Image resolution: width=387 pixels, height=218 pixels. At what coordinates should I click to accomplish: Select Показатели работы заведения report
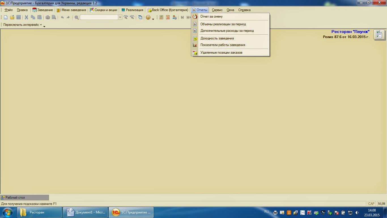(x=230, y=45)
